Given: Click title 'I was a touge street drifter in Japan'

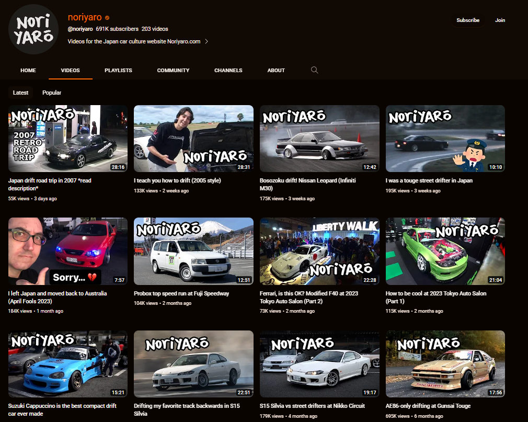Looking at the screenshot, I should tap(429, 180).
